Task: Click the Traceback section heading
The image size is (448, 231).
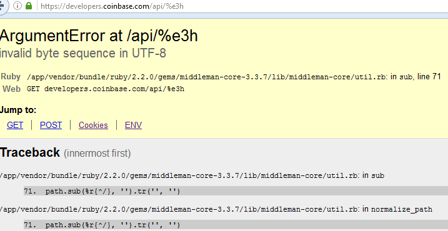Action: click(30, 153)
